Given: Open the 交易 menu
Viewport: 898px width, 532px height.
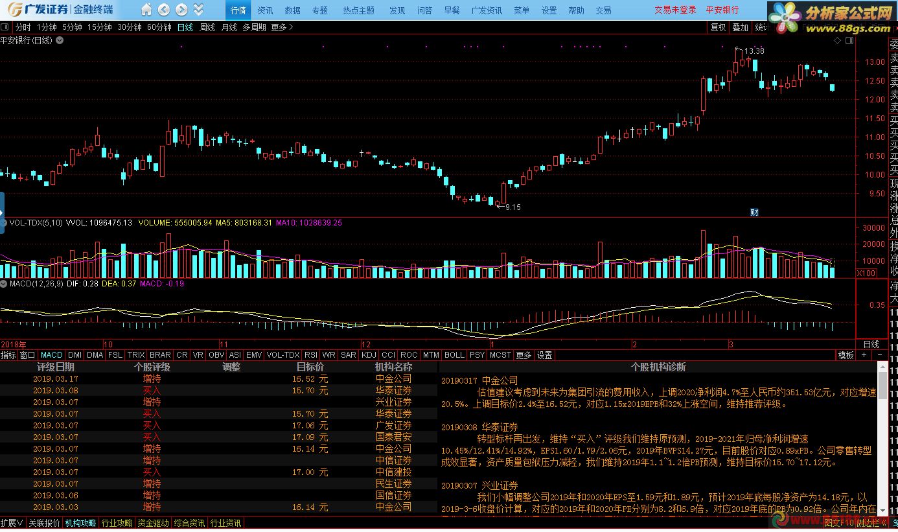Looking at the screenshot, I should click(603, 10).
